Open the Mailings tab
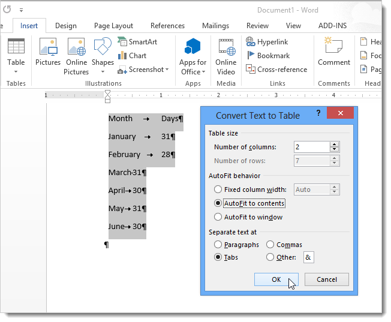 pos(215,26)
